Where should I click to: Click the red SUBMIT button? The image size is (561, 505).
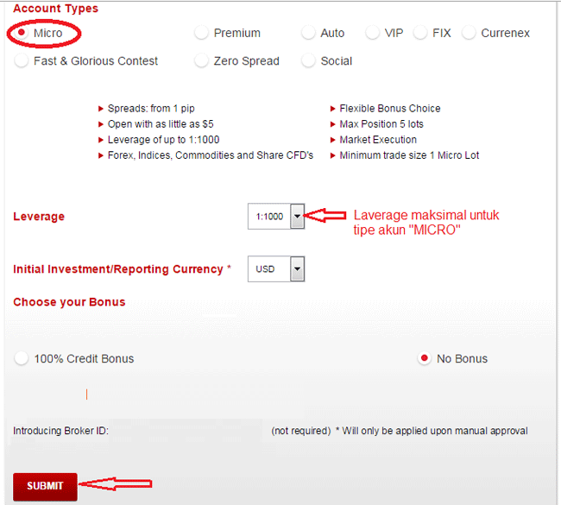[x=45, y=486]
